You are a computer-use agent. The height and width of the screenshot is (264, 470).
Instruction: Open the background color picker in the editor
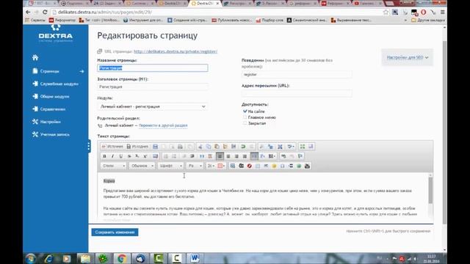click(221, 166)
